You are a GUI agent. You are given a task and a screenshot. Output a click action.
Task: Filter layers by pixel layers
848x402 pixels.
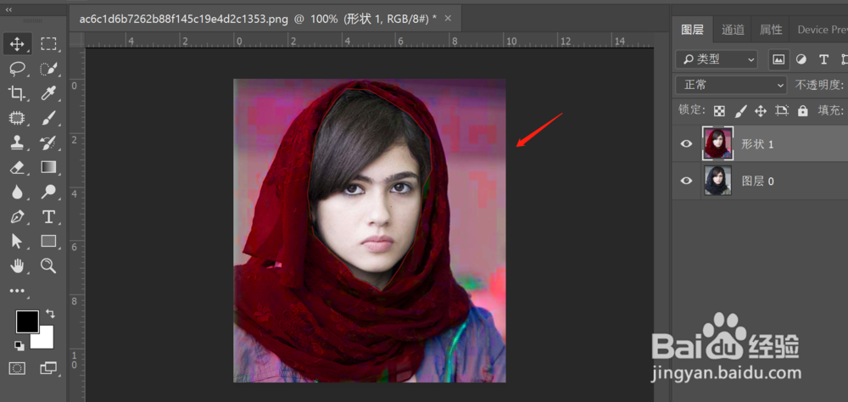pyautogui.click(x=778, y=59)
